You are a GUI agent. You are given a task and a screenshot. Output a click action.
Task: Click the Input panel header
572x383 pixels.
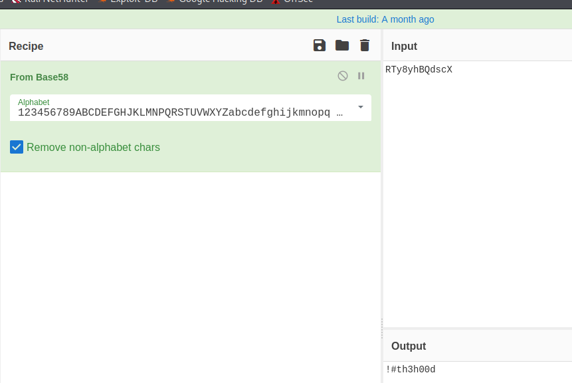404,46
